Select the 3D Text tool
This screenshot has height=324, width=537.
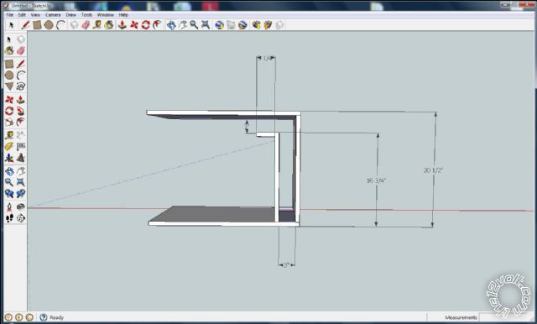click(21, 158)
